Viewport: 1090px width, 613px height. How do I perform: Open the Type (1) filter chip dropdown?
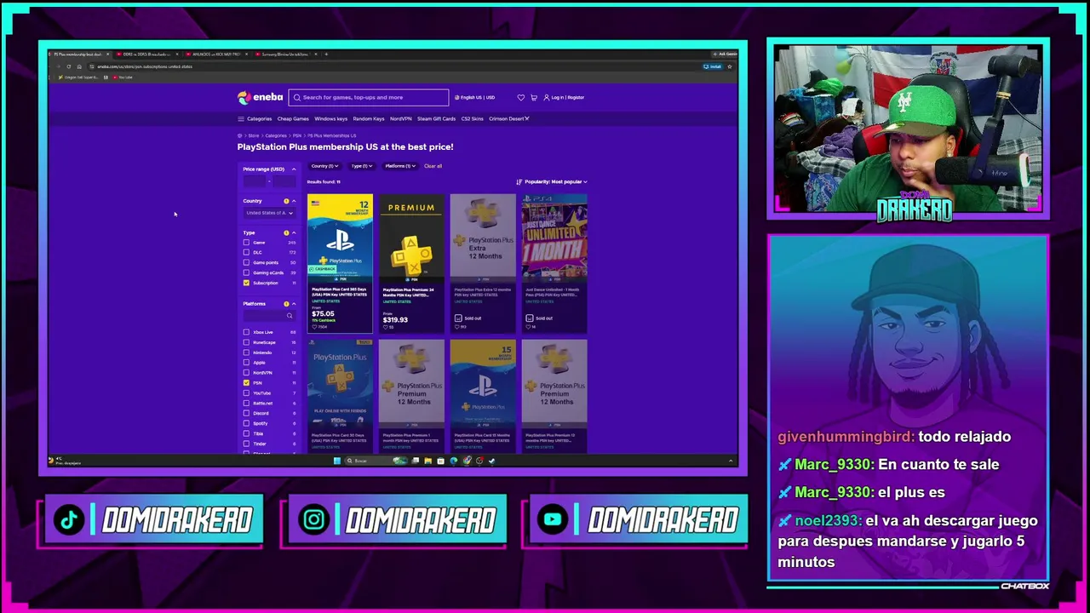(361, 166)
